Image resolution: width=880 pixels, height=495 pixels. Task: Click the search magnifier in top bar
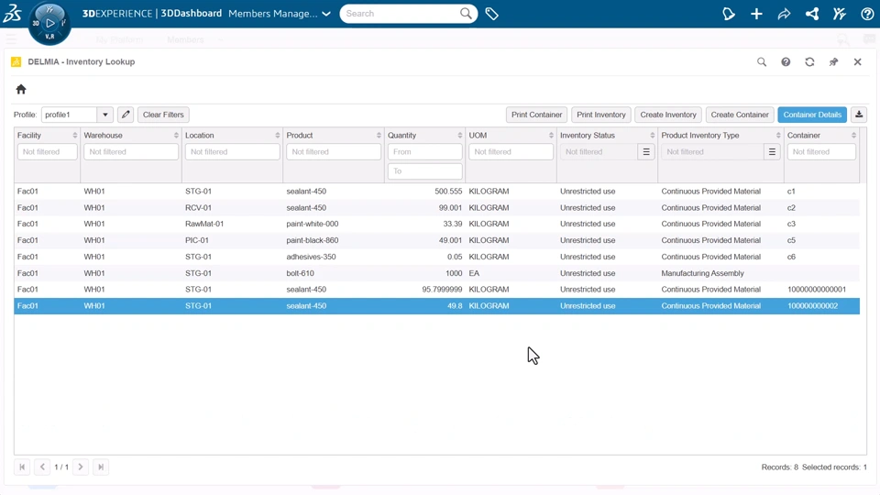tap(466, 14)
